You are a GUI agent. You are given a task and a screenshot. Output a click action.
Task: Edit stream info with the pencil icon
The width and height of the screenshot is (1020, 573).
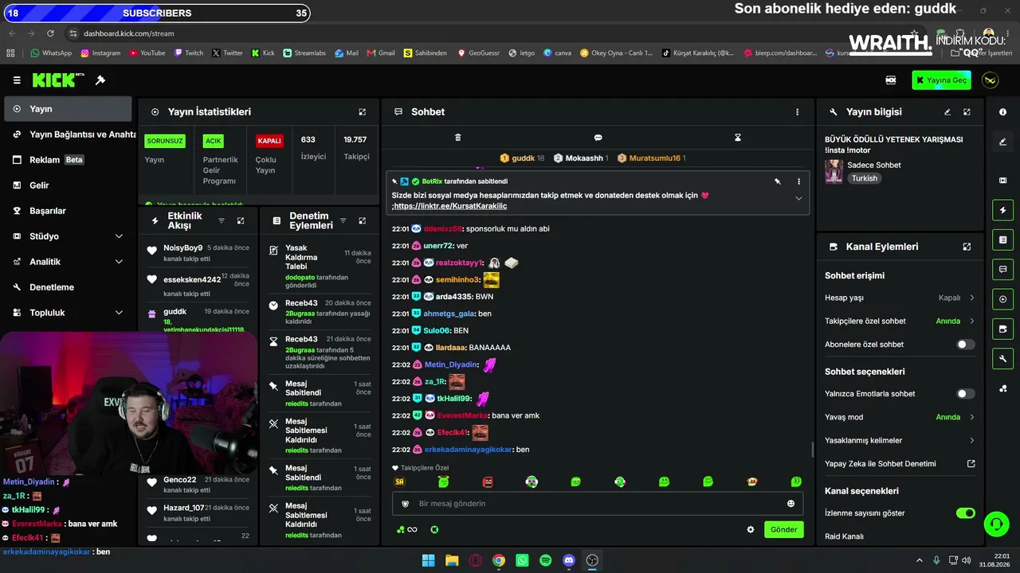coord(947,112)
